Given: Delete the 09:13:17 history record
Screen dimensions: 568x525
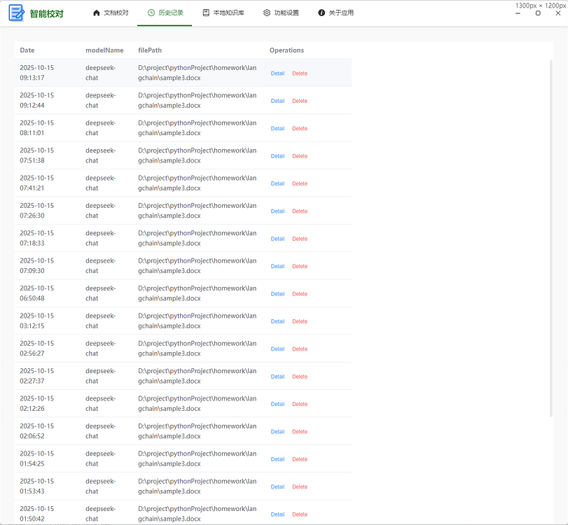Looking at the screenshot, I should coord(300,73).
